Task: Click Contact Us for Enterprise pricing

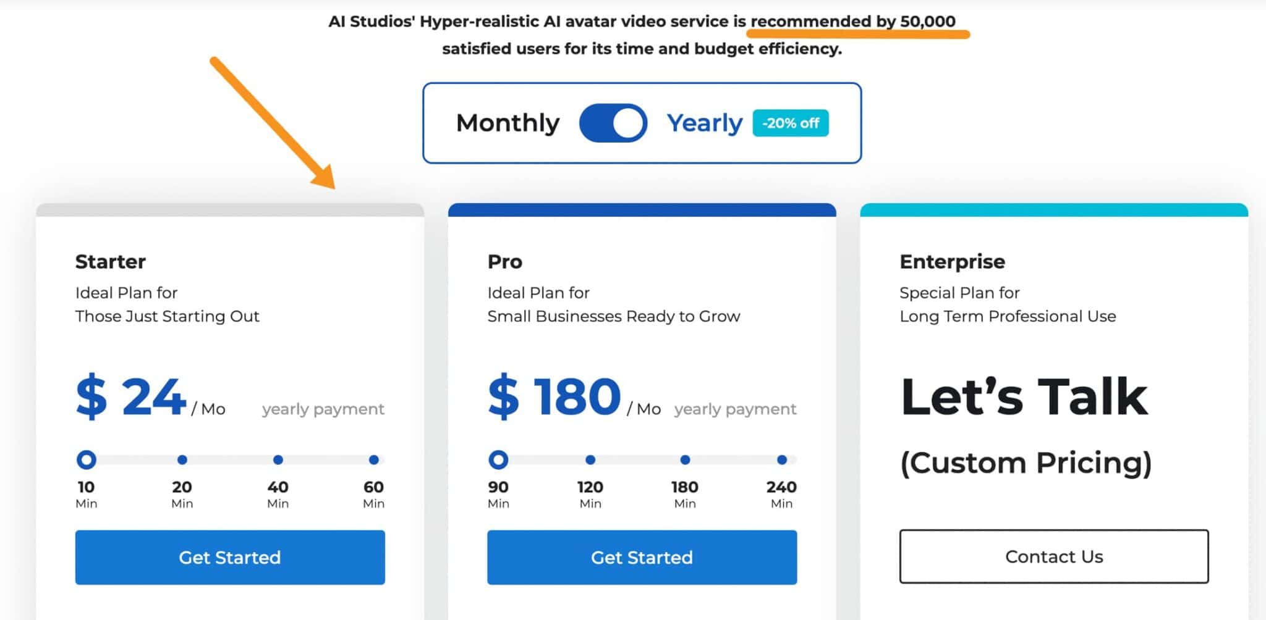Action: click(x=1053, y=556)
